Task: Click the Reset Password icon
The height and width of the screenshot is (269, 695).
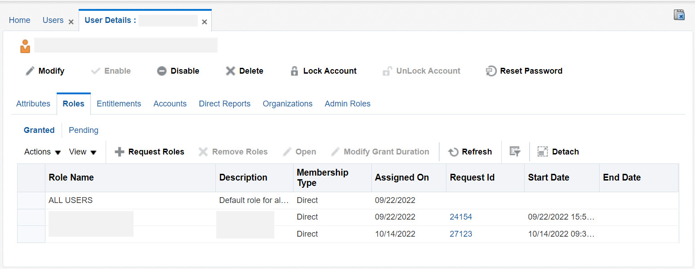Action: pos(491,71)
